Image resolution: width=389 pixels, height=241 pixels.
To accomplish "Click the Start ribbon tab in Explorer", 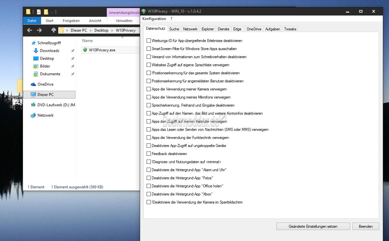I will click(x=50, y=21).
